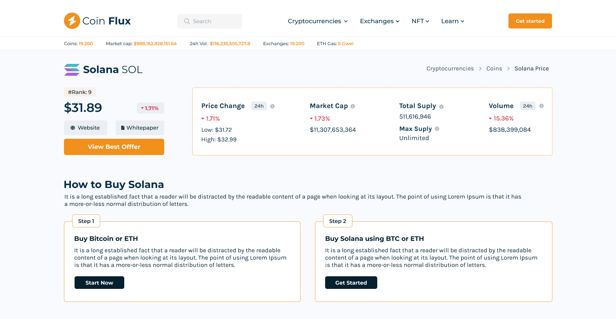616x319 pixels.
Task: Go to Cryptocurrencies breadcrumb link
Action: pos(450,68)
